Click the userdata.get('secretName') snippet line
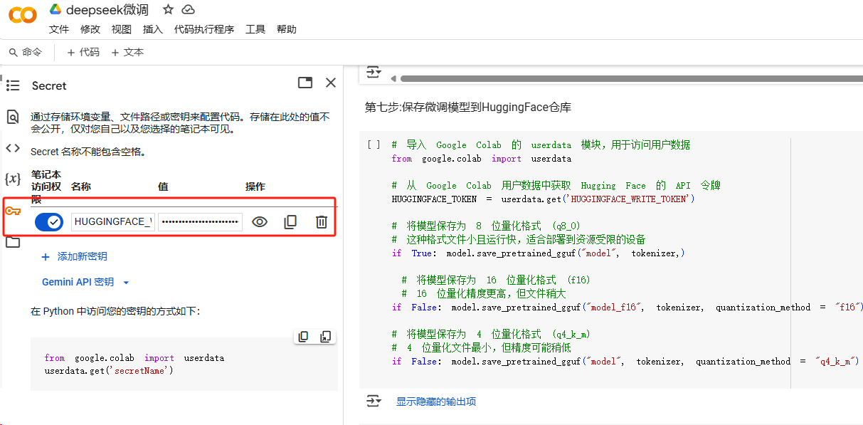863x425 pixels. click(109, 371)
